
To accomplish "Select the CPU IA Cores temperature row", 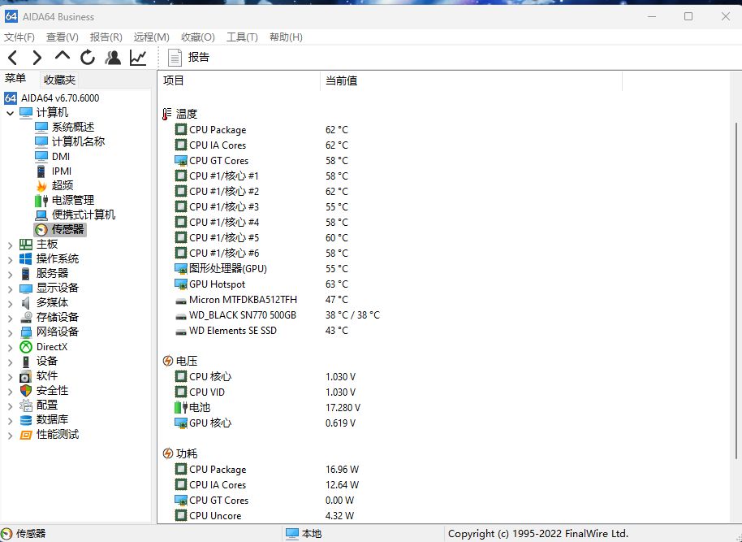I will pyautogui.click(x=263, y=145).
